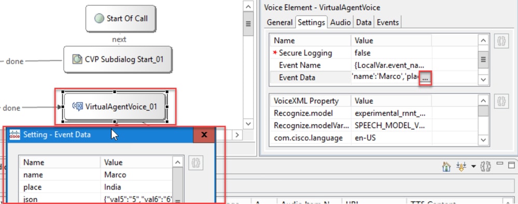Click Settings table scrollbar thumb

tap(483, 60)
